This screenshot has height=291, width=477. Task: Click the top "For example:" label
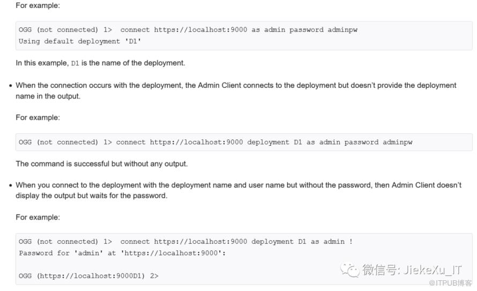tap(38, 5)
